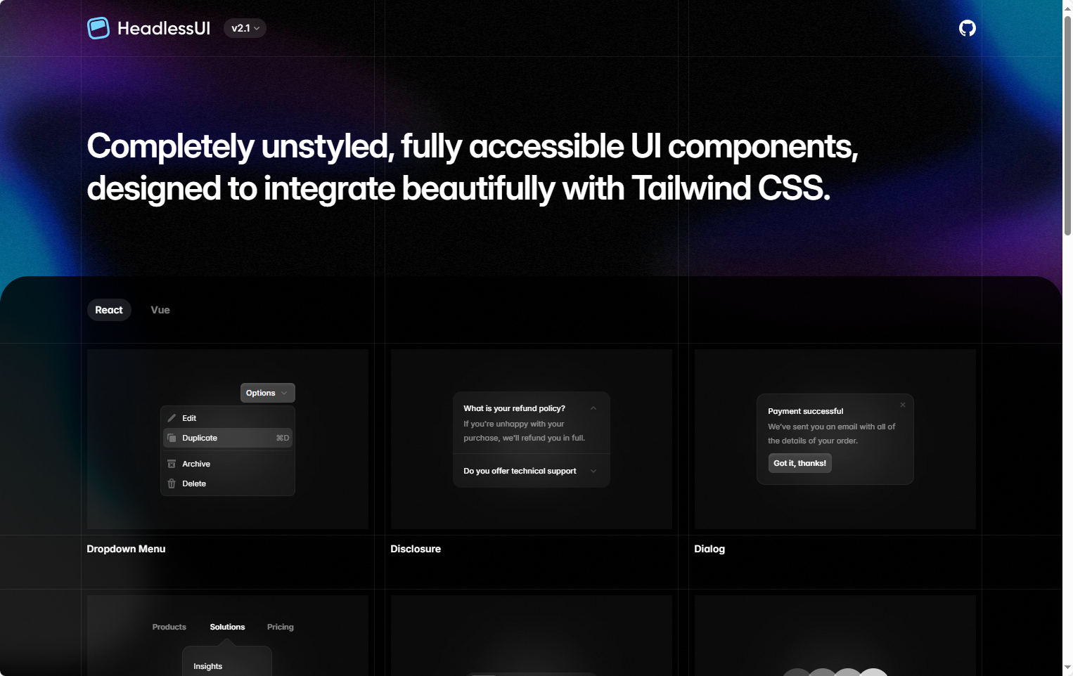Open the Disclosure component link
Viewport: 1073px width, 676px height.
[x=416, y=549]
